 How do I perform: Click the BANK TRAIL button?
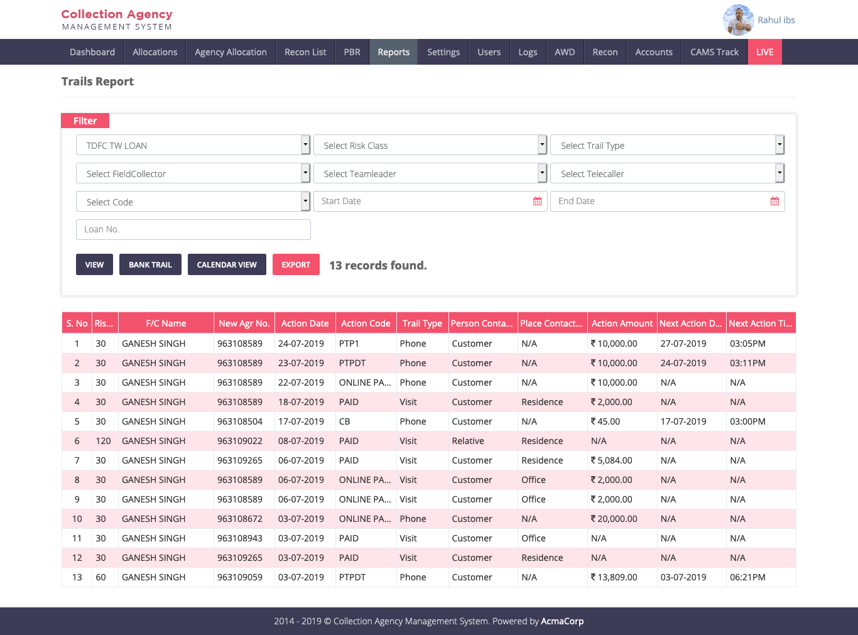pyautogui.click(x=150, y=264)
